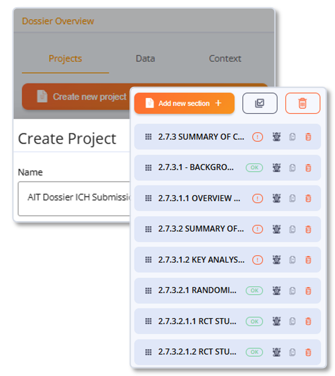Select the Projects tab

pos(65,59)
